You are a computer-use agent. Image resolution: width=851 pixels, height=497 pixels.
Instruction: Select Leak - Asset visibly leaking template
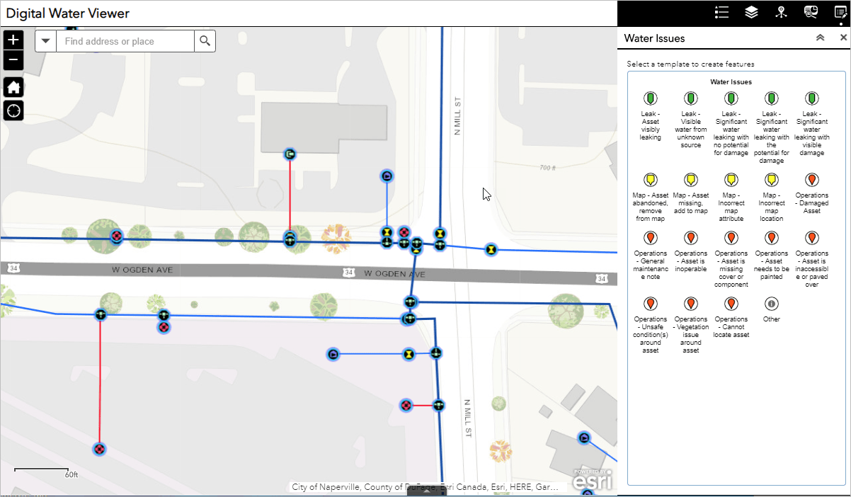(650, 116)
